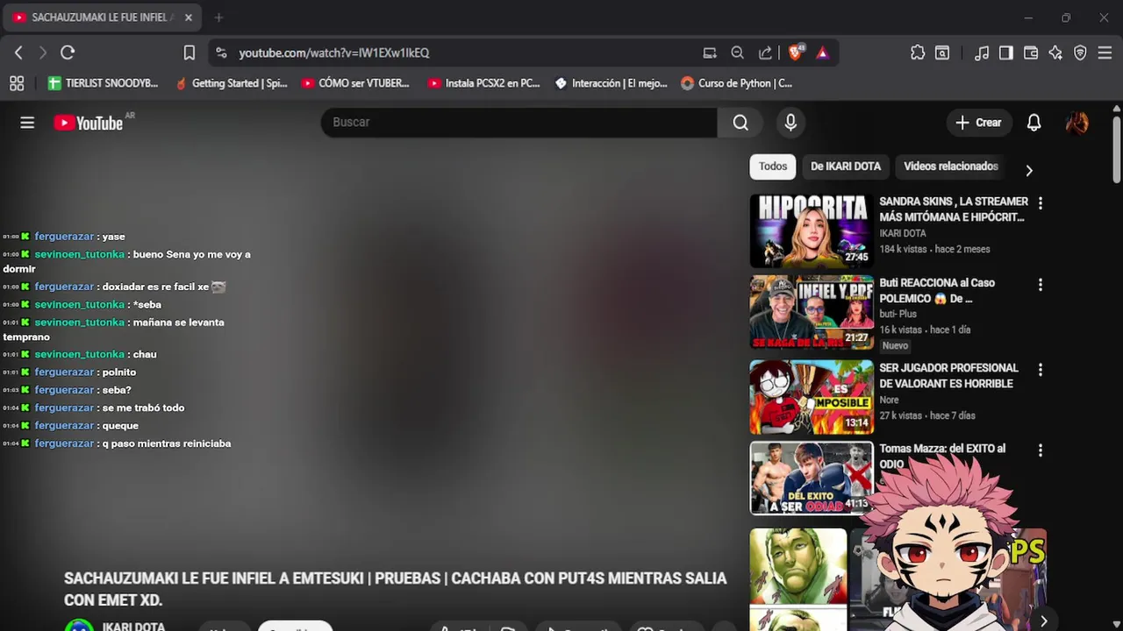Open site information icon in address bar
The height and width of the screenshot is (631, 1123).
click(x=221, y=53)
